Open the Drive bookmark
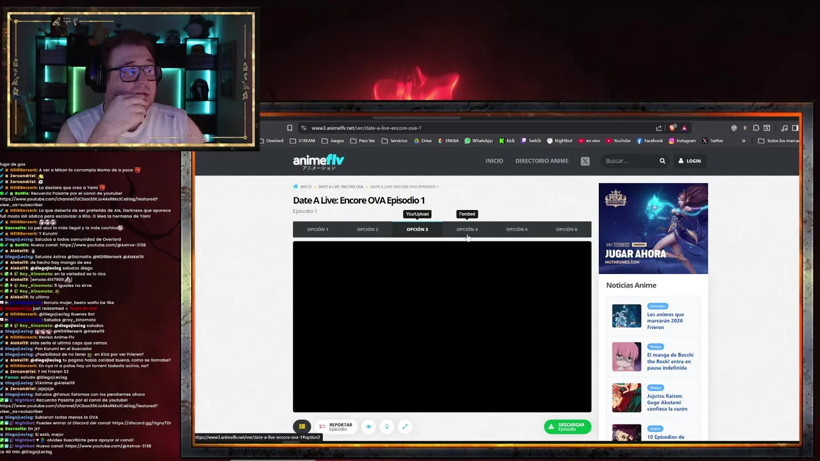Screen dimensions: 820x461 423,141
